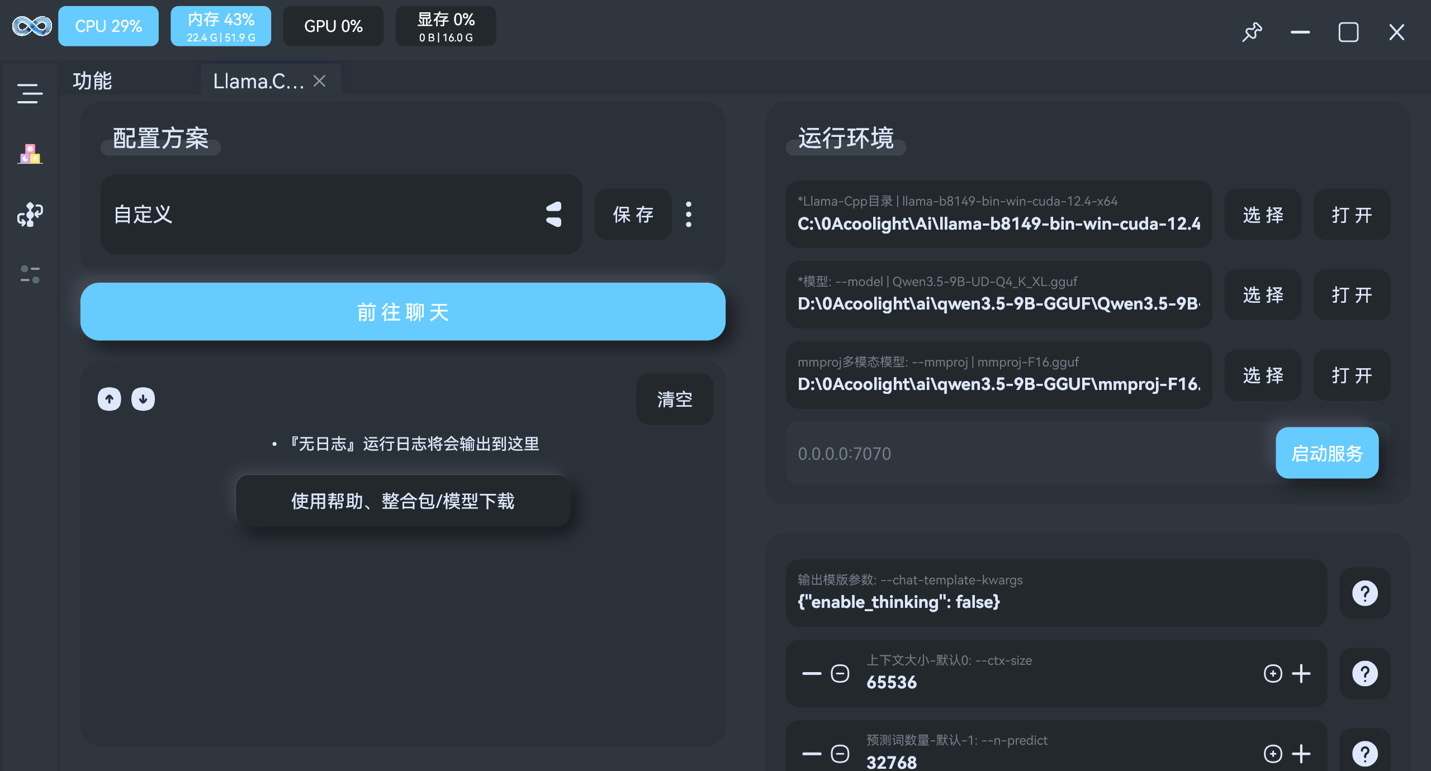
Task: Click the circled minus for --ctx-size
Action: [x=840, y=674]
